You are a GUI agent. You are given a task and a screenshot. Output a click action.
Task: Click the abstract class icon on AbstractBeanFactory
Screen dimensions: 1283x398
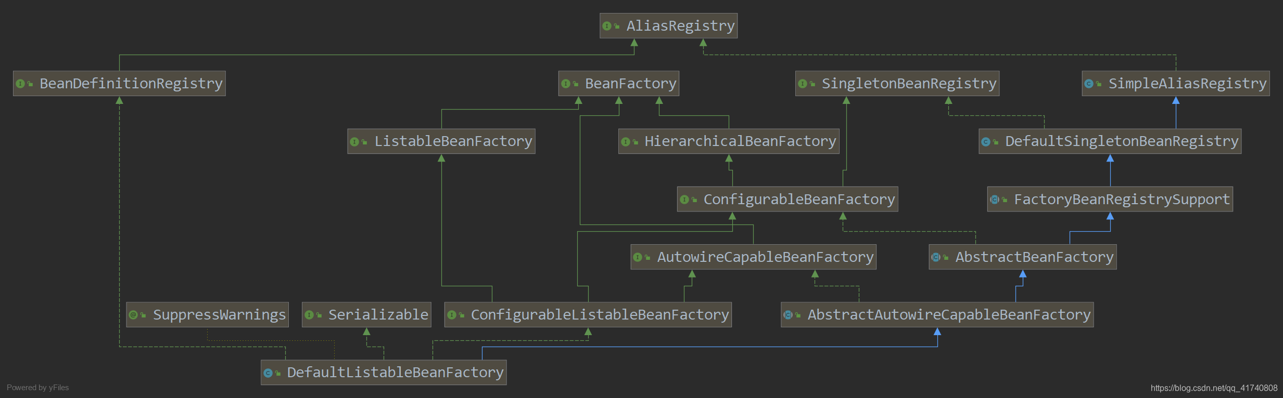(x=936, y=257)
